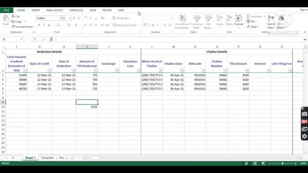Open the Name Box dropdown
The height and width of the screenshot is (173, 308).
click(x=22, y=39)
